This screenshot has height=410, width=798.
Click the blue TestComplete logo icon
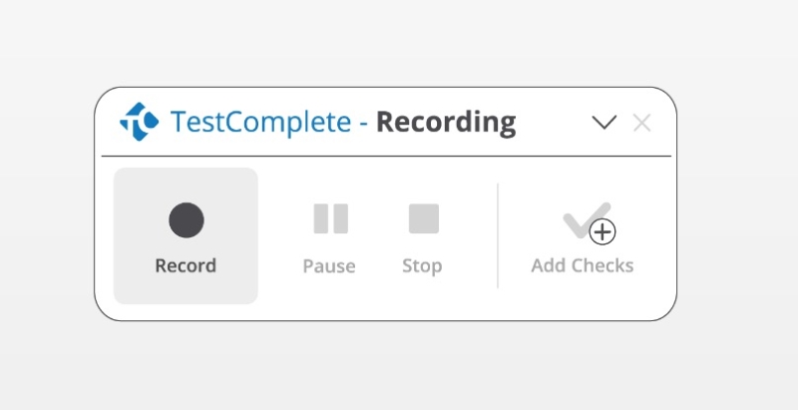pos(139,122)
